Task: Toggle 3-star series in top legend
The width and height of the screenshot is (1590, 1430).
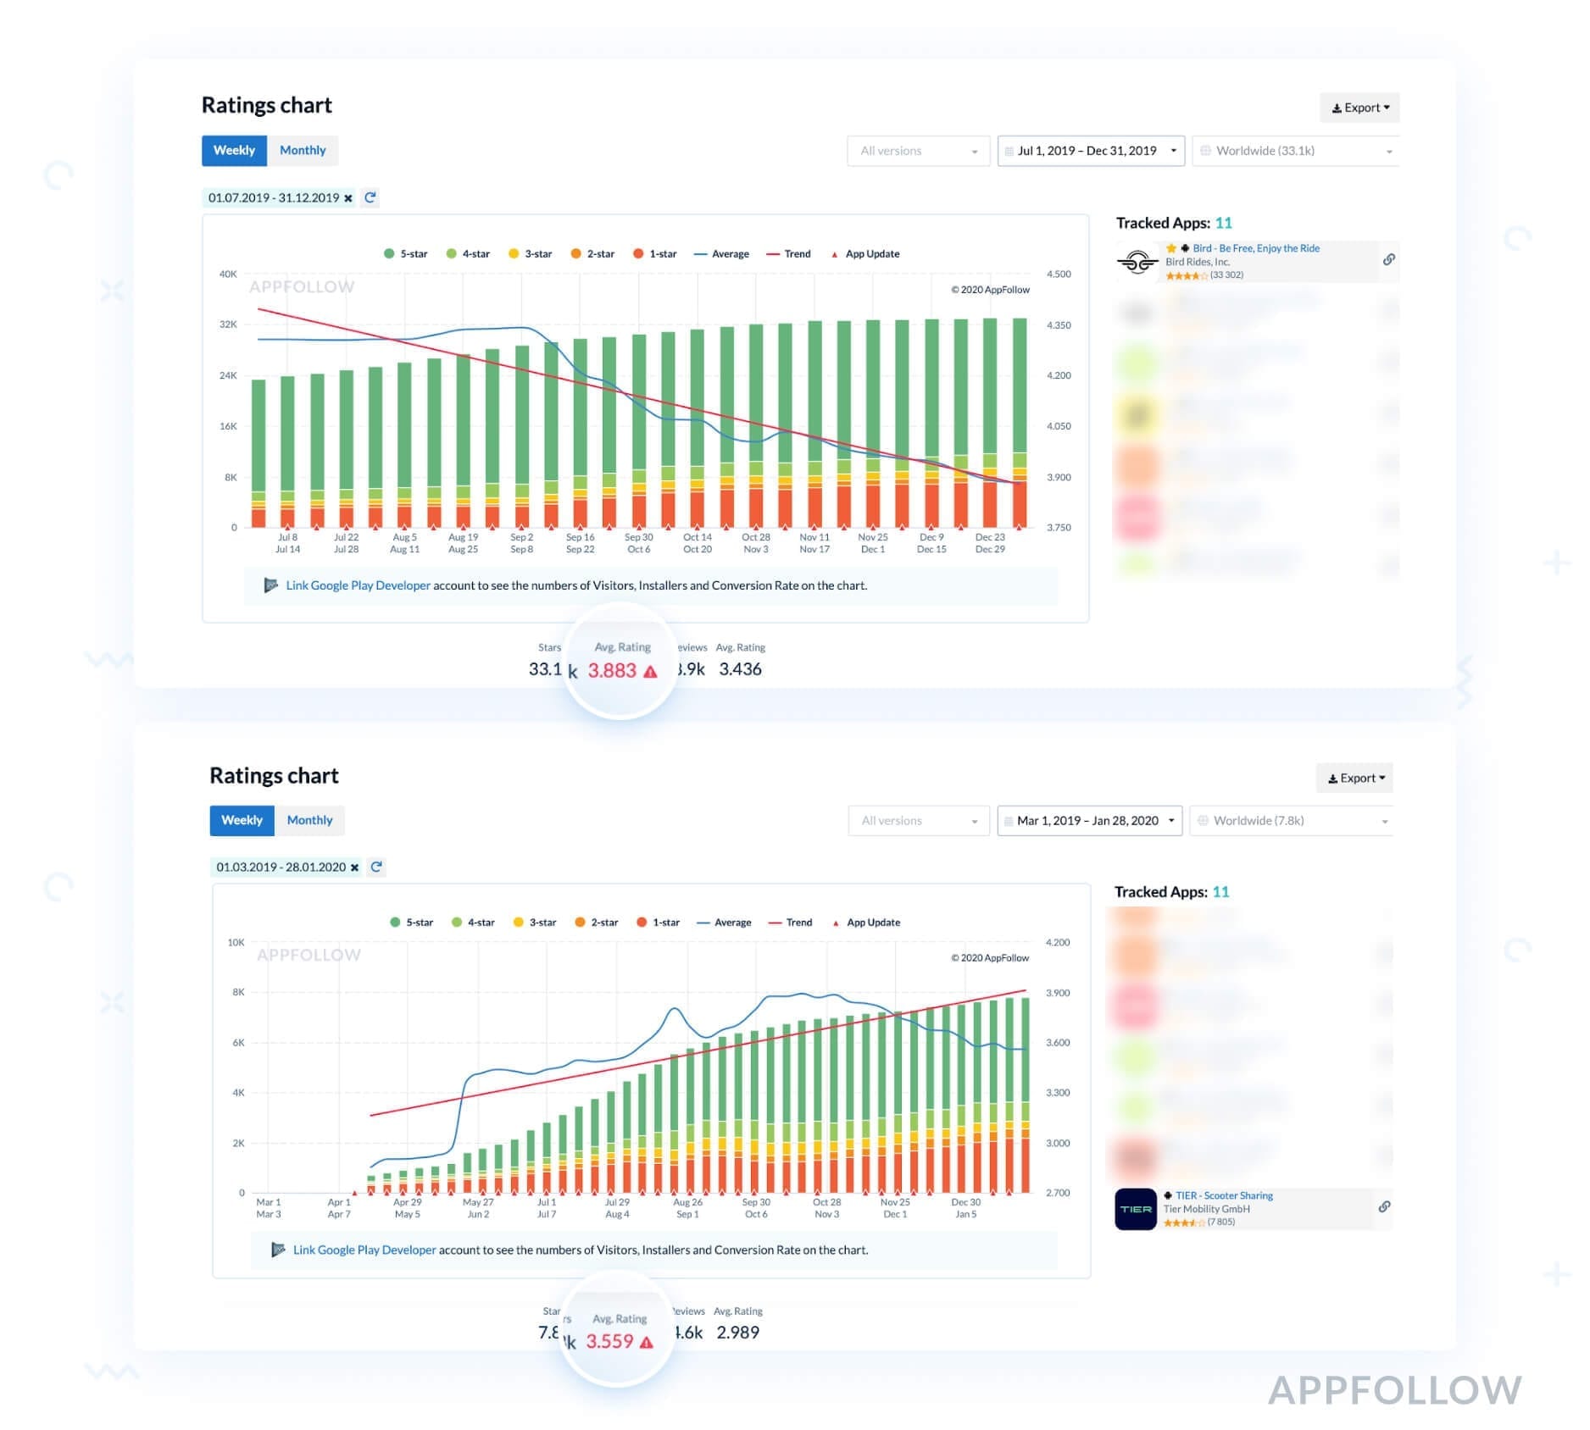Action: point(530,253)
